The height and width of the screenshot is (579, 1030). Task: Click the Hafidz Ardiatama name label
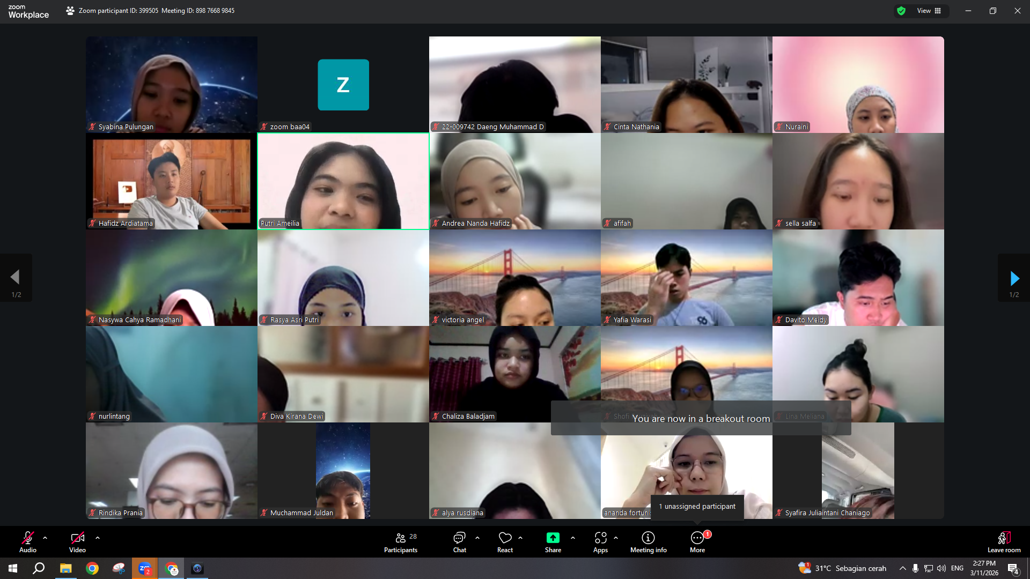point(121,224)
